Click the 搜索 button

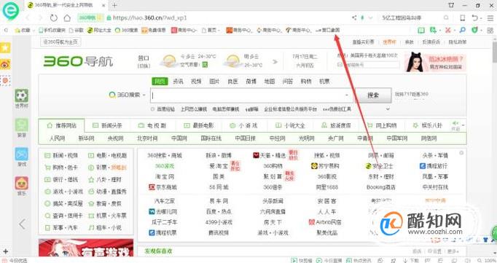(373, 95)
